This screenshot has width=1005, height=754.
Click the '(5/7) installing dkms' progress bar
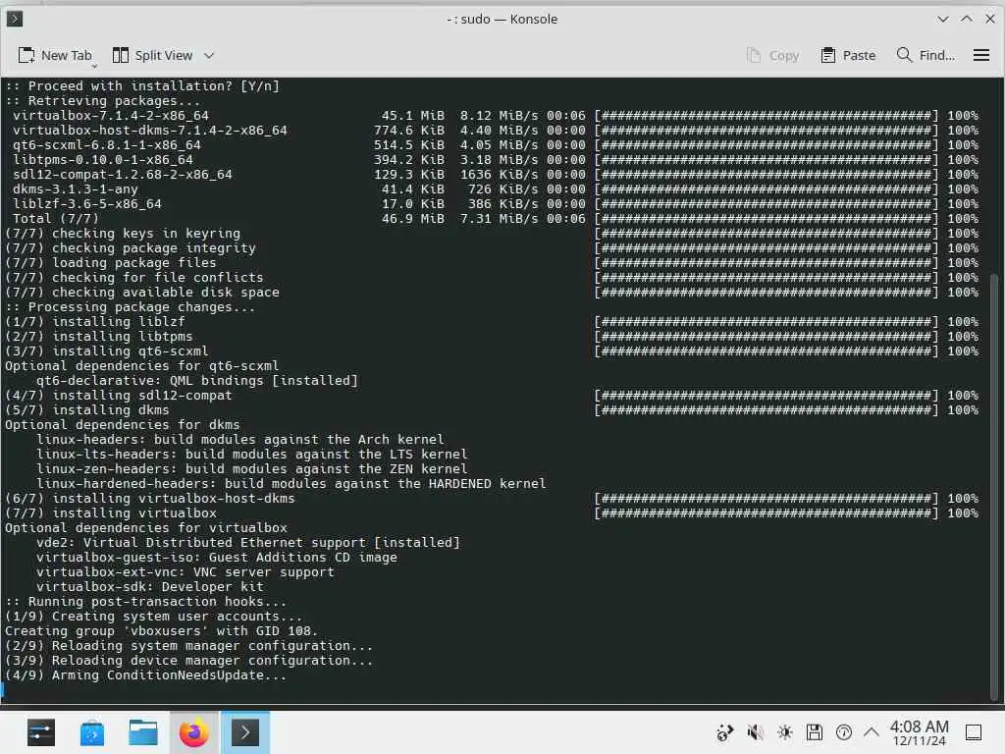[766, 410]
